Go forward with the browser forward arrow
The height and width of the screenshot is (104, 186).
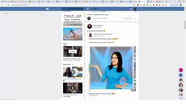(x=5, y=5)
